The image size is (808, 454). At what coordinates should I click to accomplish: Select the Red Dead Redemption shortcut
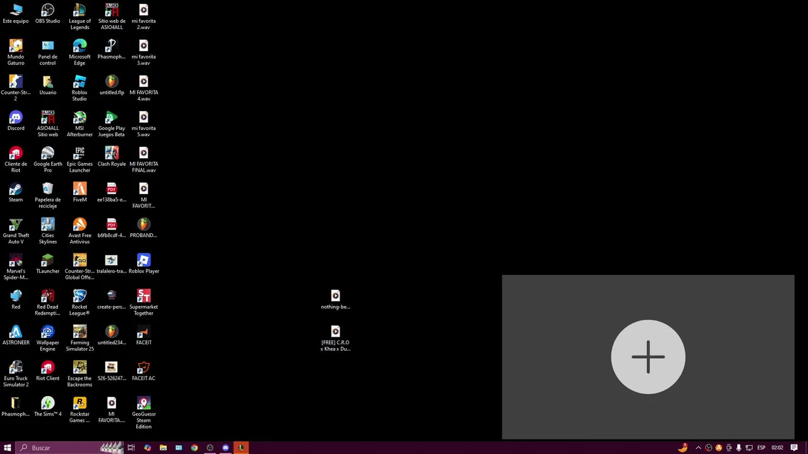click(48, 303)
